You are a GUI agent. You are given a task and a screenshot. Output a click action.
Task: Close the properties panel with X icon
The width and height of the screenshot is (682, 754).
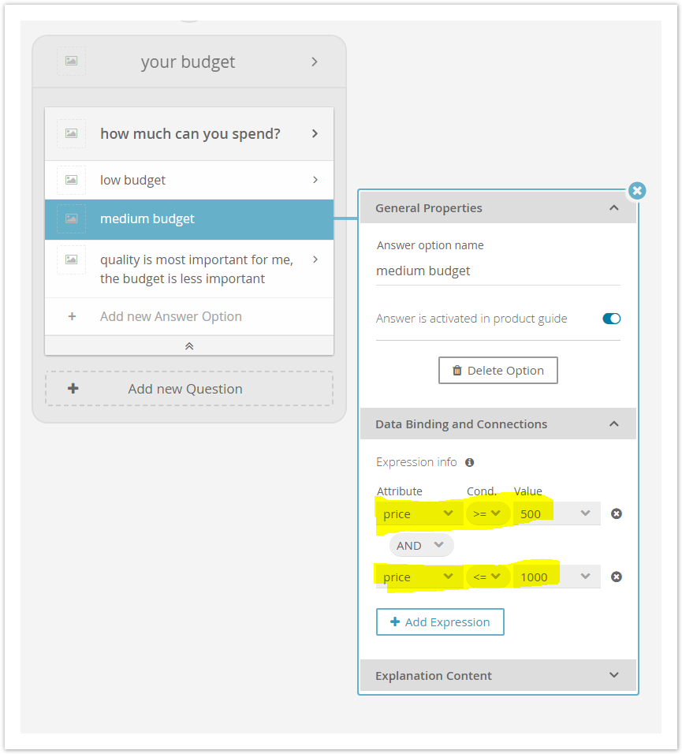(x=637, y=191)
